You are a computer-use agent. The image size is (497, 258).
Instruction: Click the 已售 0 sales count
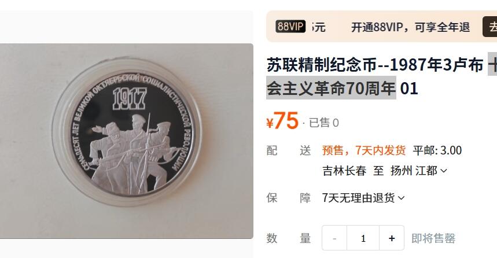tap(323, 123)
